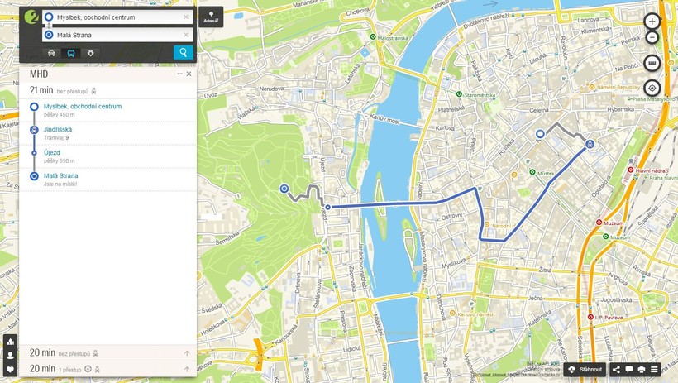Click the blue search magnifier button
Image resolution: width=678 pixels, height=383 pixels.
(184, 52)
